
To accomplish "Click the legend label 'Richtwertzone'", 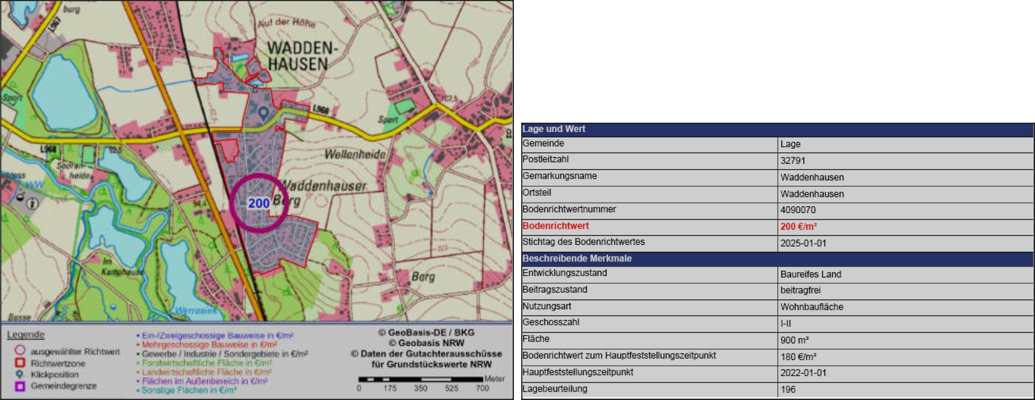I will click(58, 363).
